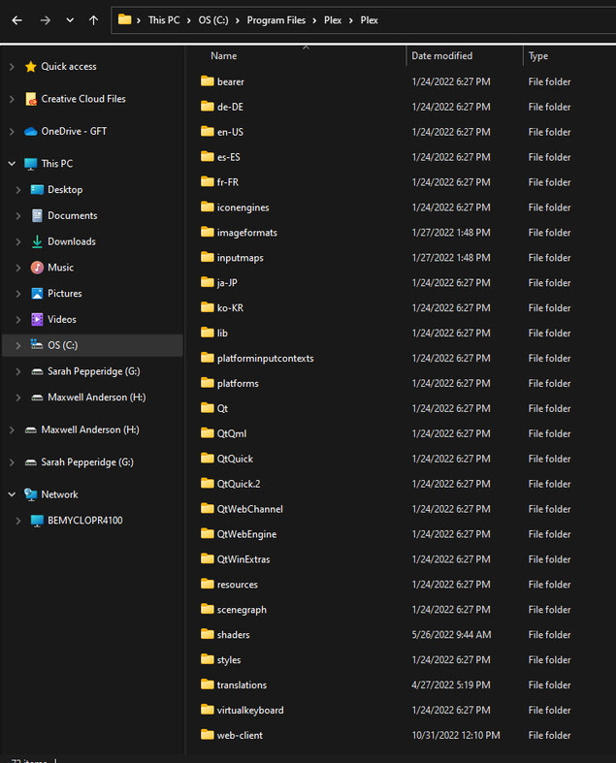
Task: Select the shaders folder
Action: coord(233,635)
